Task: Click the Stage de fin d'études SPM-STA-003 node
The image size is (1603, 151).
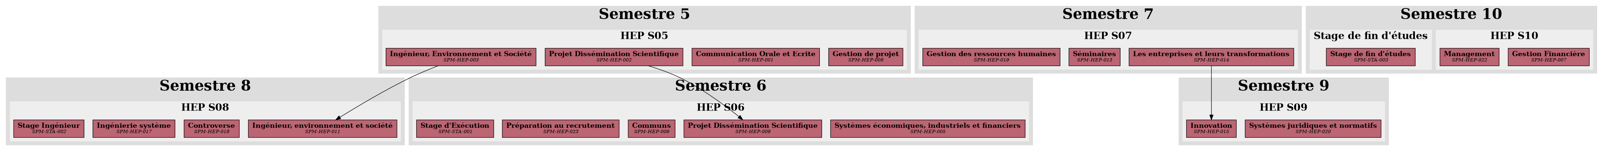Action: [1370, 57]
